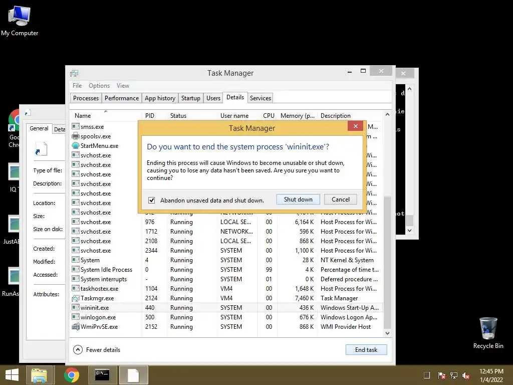Click the Task Manager title bar icon

coord(74,73)
